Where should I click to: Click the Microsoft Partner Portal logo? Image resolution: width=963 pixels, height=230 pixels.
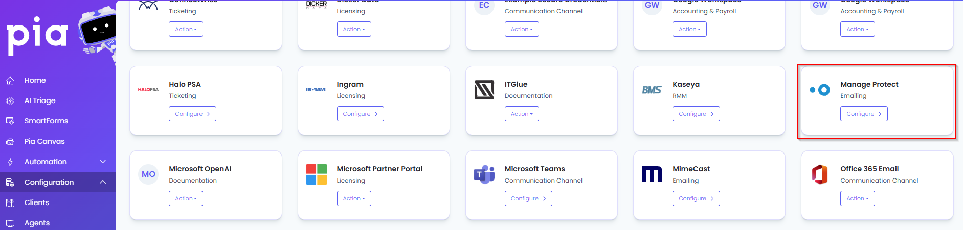tap(316, 174)
